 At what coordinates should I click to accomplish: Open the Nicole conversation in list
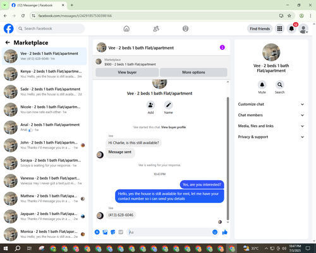(x=44, y=109)
